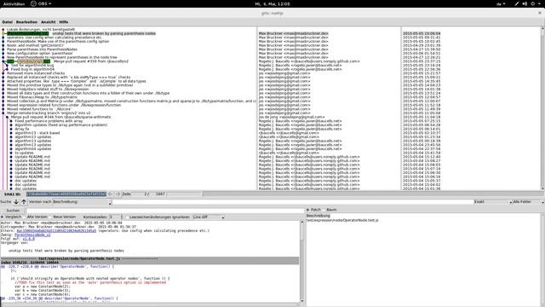Go back to previous commit with left arrow
The image size is (545, 307).
[x=110, y=194]
